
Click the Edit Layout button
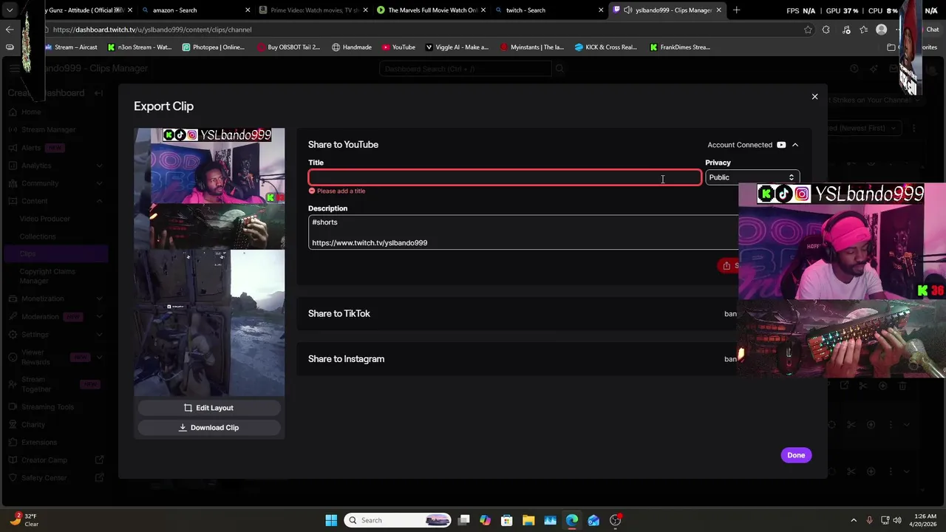pos(209,408)
